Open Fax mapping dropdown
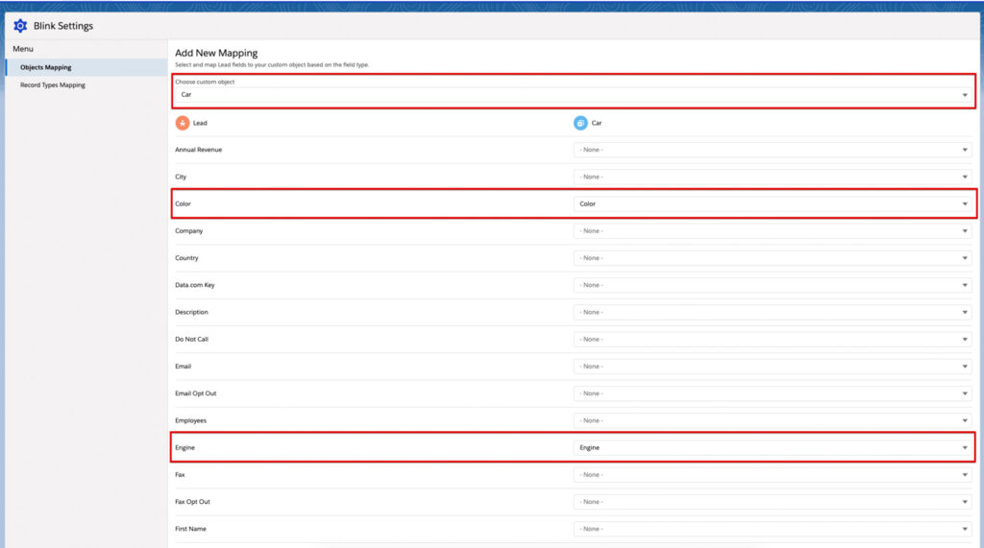 [773, 475]
